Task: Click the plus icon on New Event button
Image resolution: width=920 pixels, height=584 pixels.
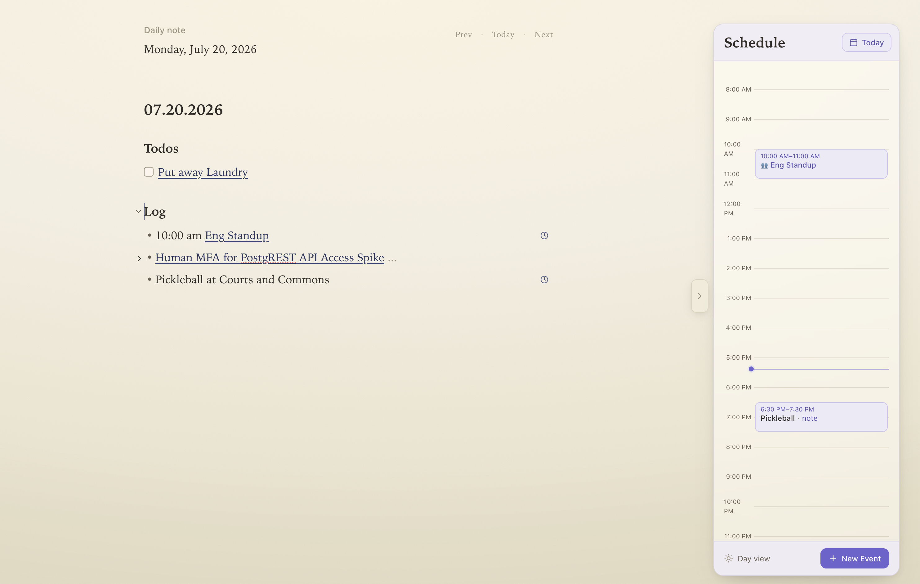Action: 833,558
